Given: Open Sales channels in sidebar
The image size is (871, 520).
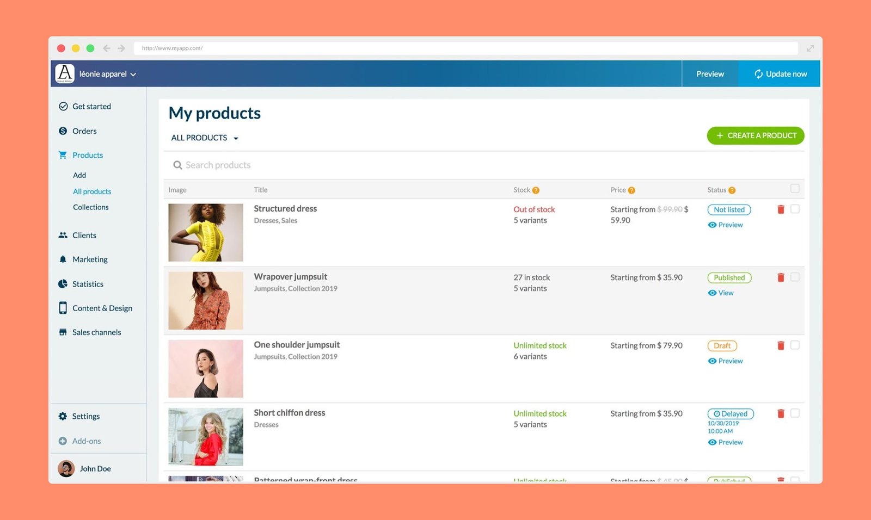Looking at the screenshot, I should (97, 332).
